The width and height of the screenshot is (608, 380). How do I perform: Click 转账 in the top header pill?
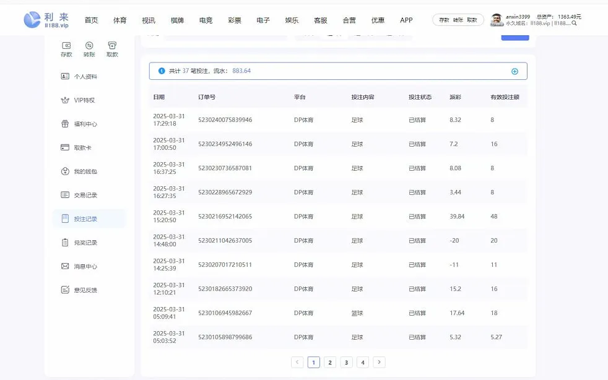458,20
